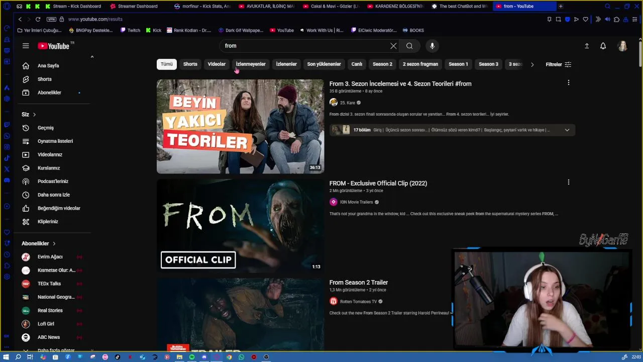Open the 25. Kare channel link
This screenshot has height=362, width=643.
tap(348, 103)
